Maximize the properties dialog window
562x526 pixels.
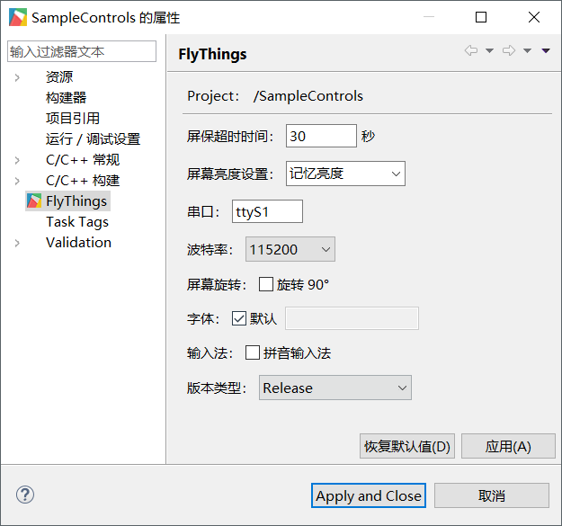pos(481,17)
